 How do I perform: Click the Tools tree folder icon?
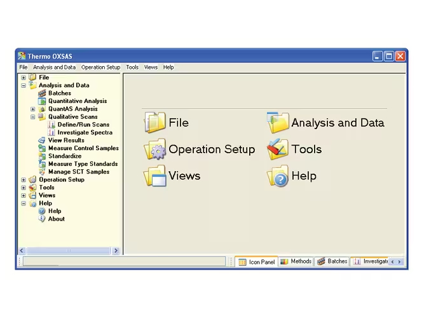click(x=32, y=188)
